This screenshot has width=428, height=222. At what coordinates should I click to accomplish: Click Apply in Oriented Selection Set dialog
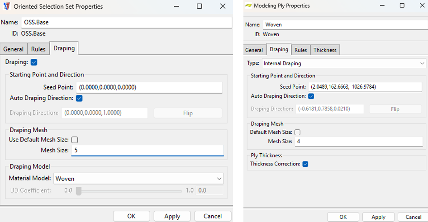tap(172, 216)
